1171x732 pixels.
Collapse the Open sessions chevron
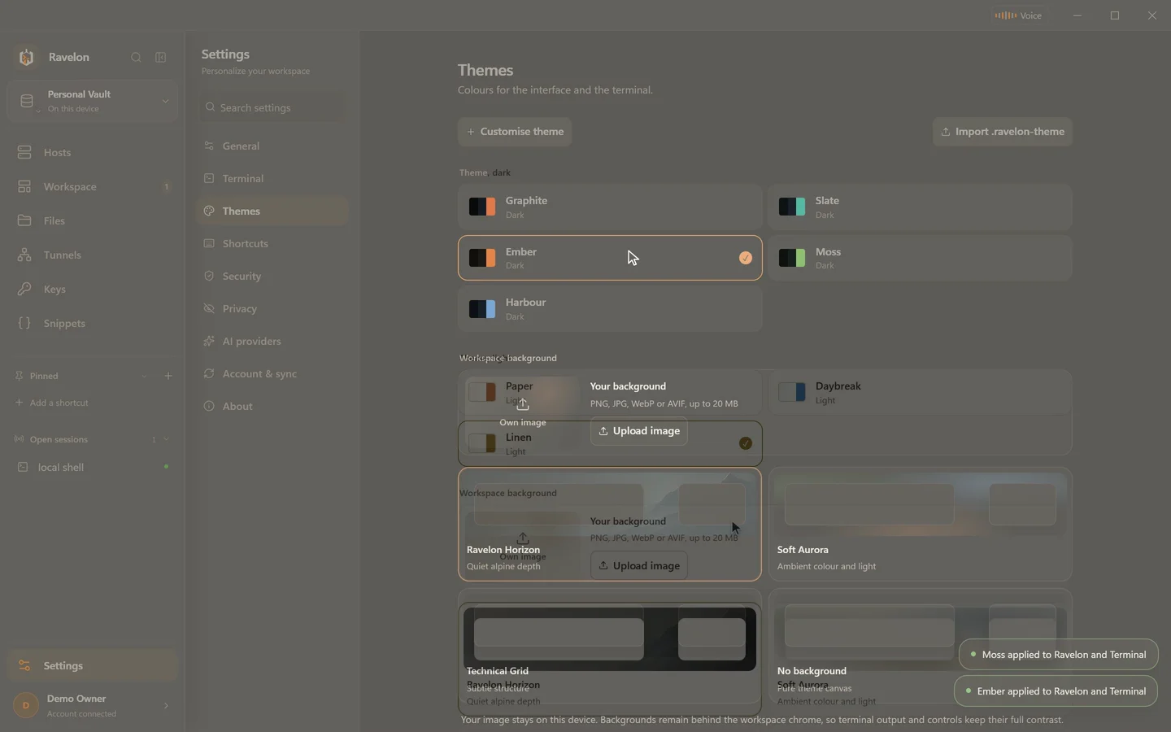pos(167,439)
